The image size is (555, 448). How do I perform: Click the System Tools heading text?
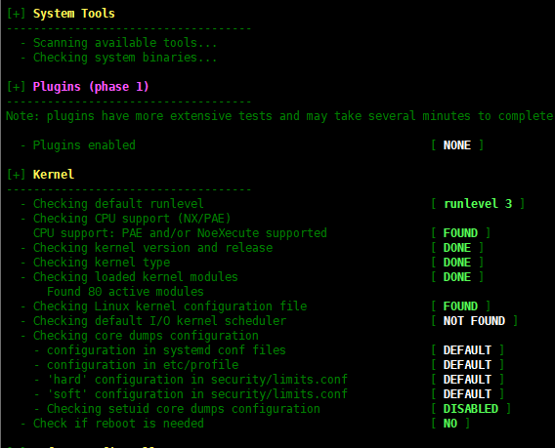74,14
